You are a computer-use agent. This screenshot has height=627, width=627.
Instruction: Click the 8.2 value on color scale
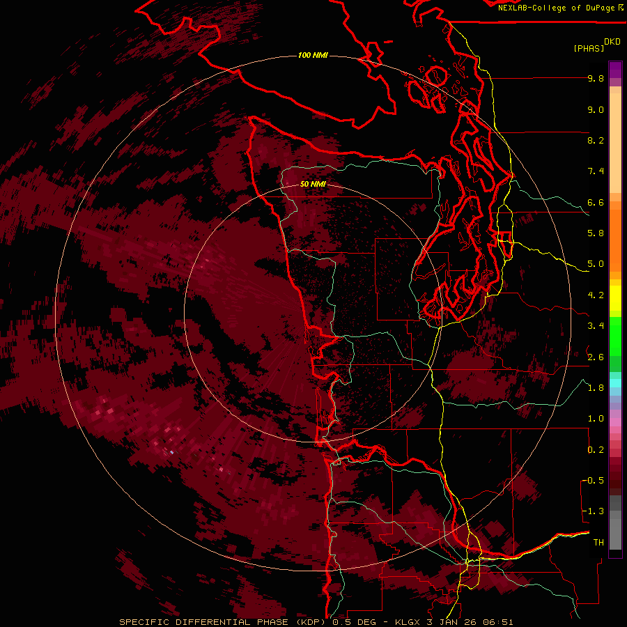pos(596,140)
